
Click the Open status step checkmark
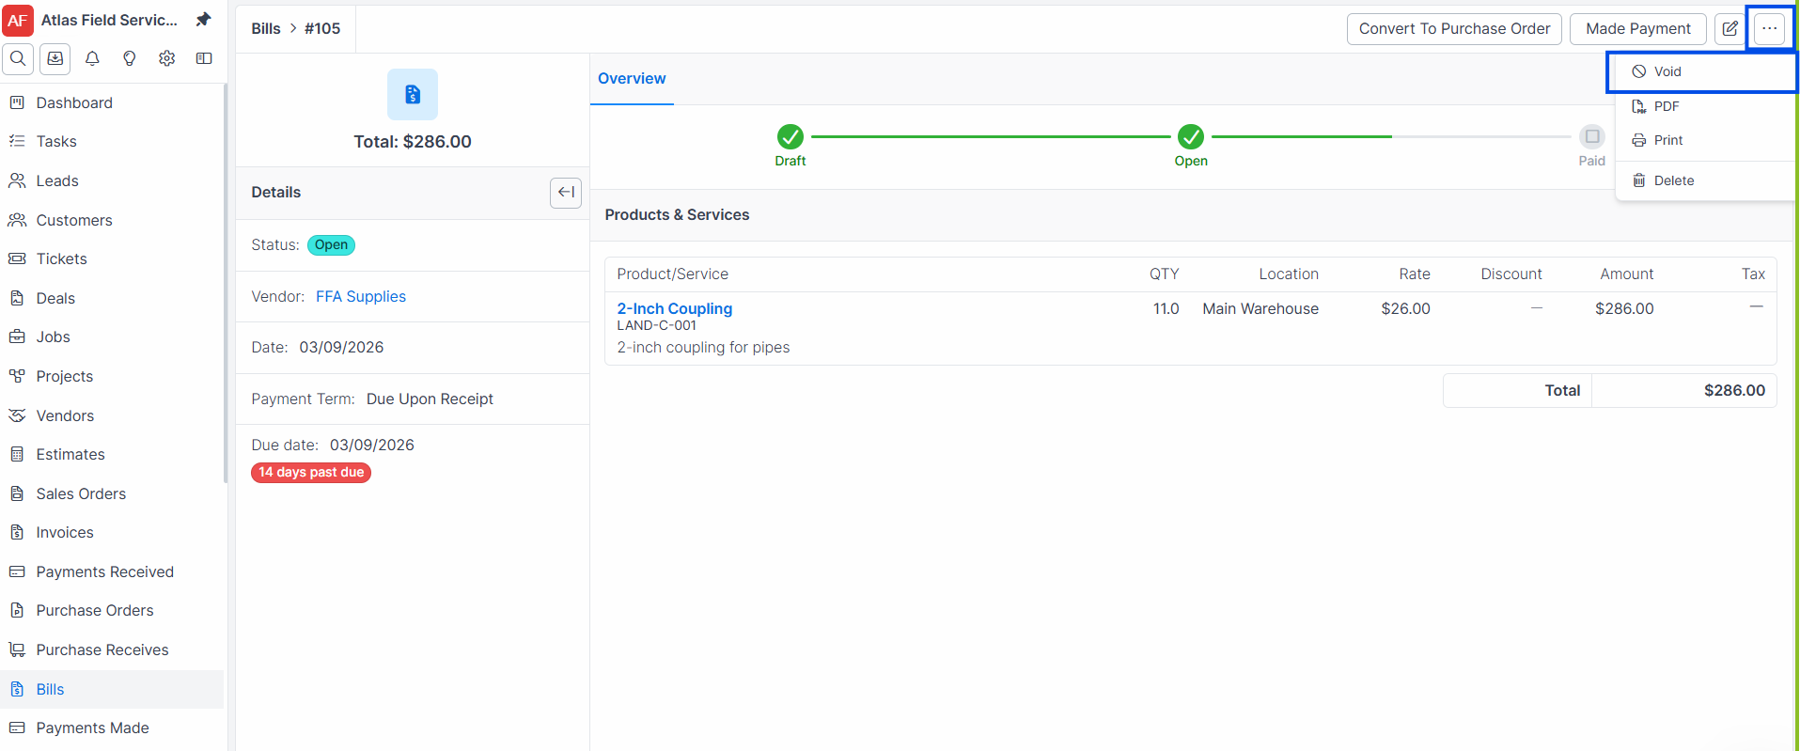coord(1191,137)
